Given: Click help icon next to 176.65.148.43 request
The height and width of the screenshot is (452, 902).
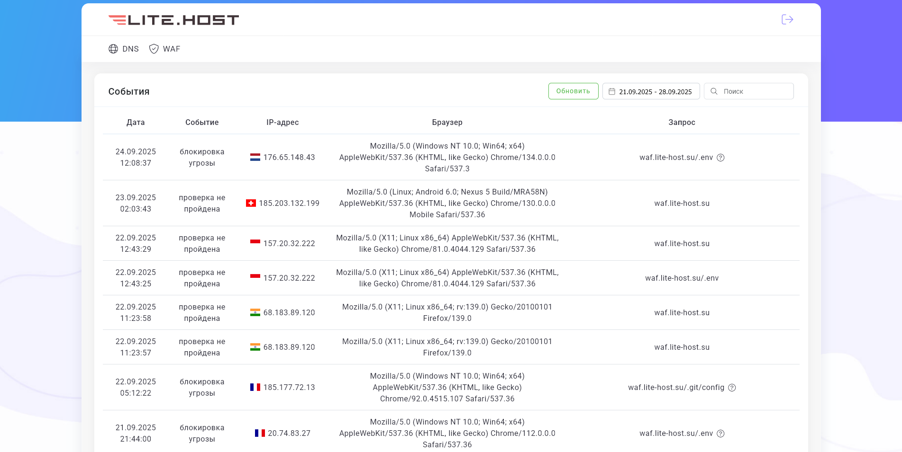Looking at the screenshot, I should (x=720, y=158).
